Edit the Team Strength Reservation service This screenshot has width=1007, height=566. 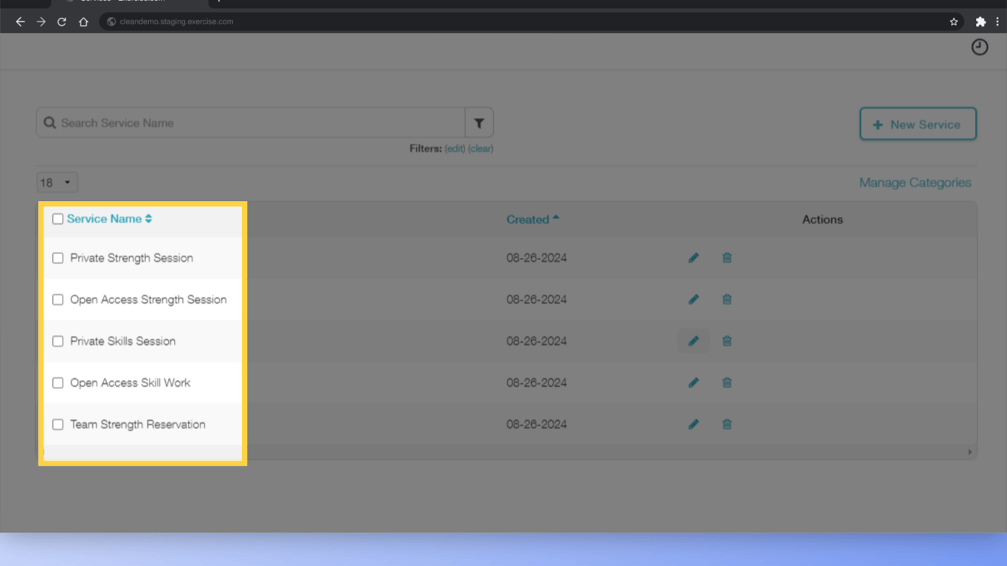694,424
